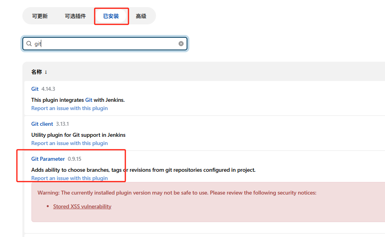This screenshot has height=237, width=385.
Task: Report an issue for Git plugin
Action: (70, 108)
